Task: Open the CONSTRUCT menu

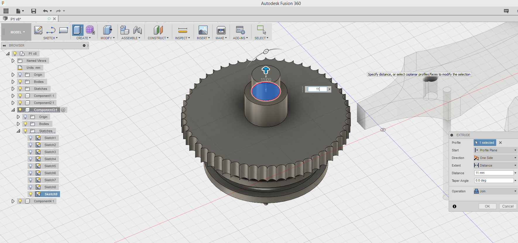Action: coord(158,38)
